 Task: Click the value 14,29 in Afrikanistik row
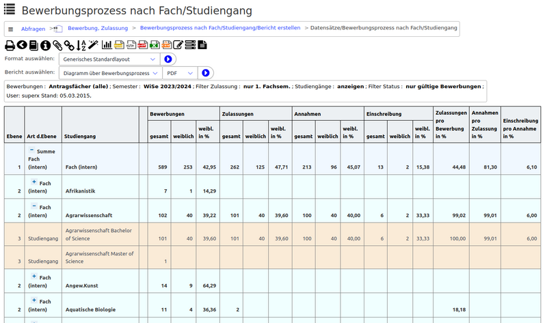point(209,191)
